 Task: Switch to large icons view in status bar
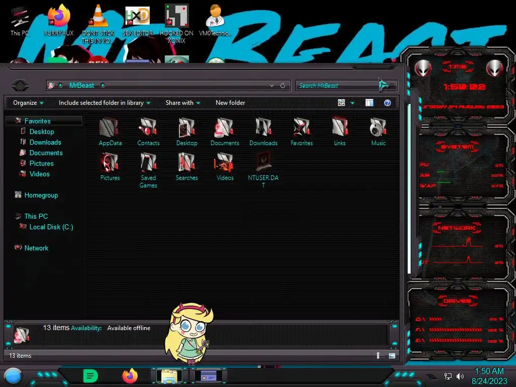point(392,355)
